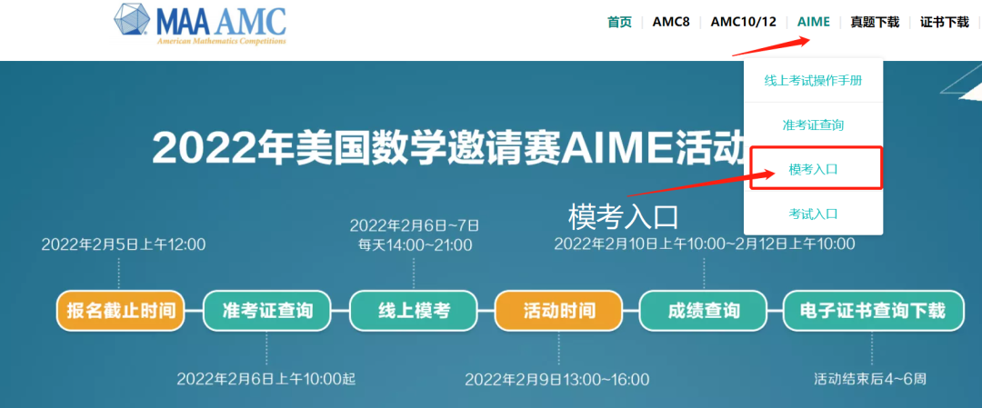Click the 电子证书查询下载 timeline step

click(874, 311)
